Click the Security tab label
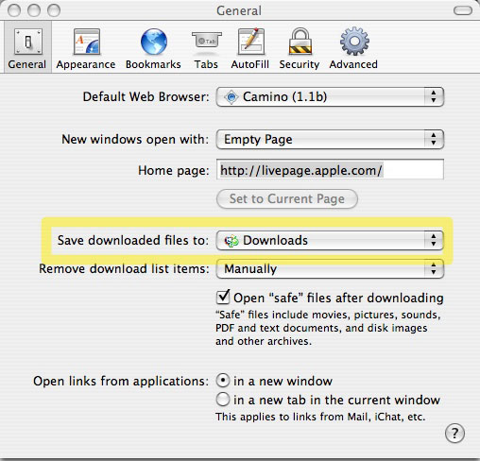Viewport: 480px width, 461px height. coord(300,64)
